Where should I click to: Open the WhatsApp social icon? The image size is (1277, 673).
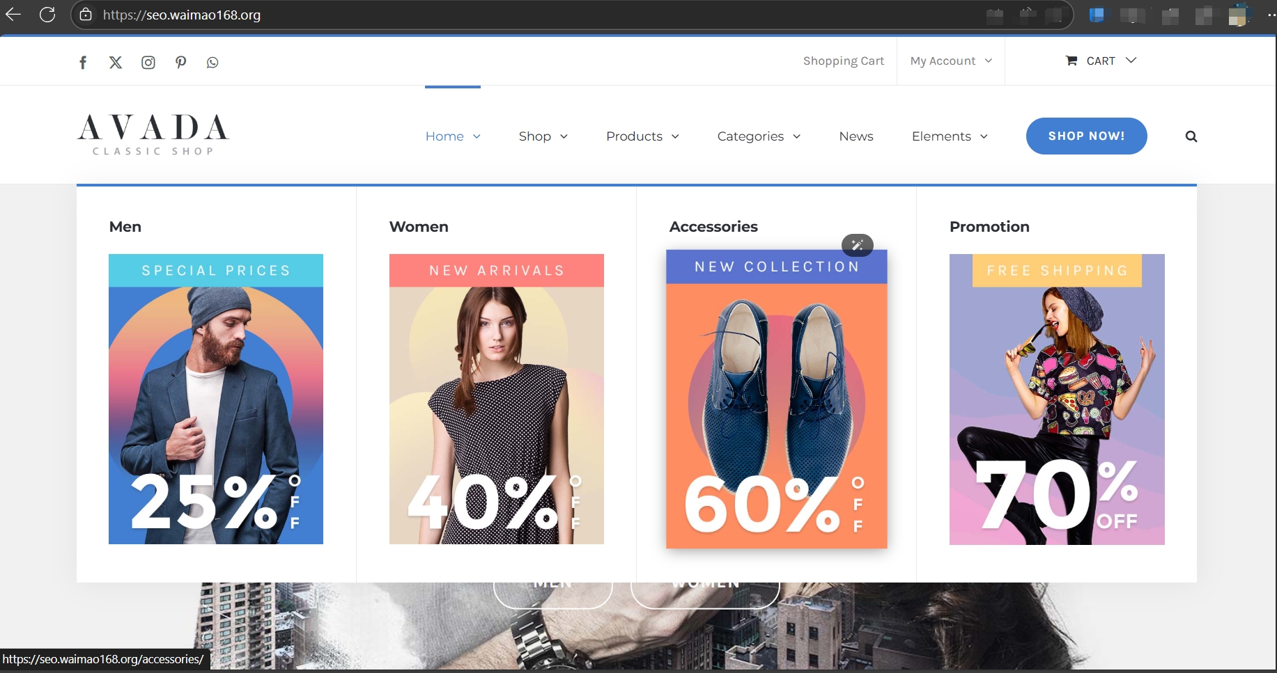coord(212,63)
